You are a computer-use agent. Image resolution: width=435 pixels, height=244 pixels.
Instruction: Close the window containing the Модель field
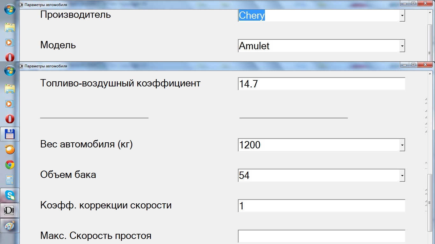click(x=425, y=3)
